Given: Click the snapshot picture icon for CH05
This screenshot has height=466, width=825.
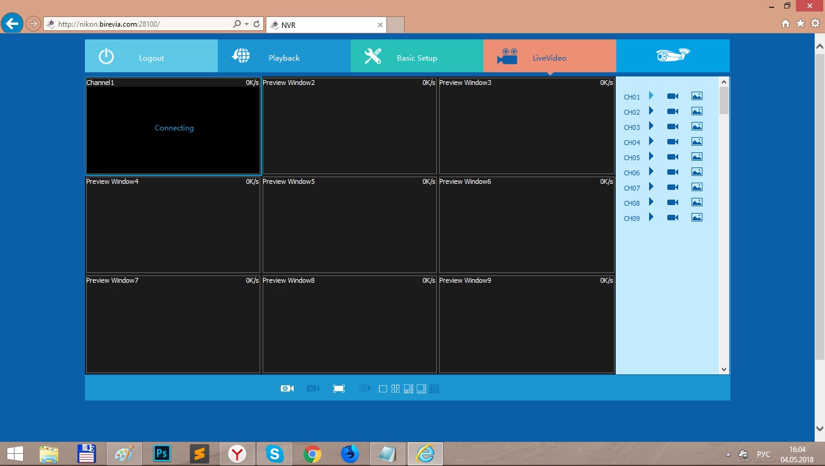Looking at the screenshot, I should (697, 157).
